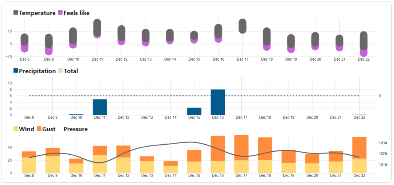Select the Dec 11 precipitation bar

click(100, 107)
